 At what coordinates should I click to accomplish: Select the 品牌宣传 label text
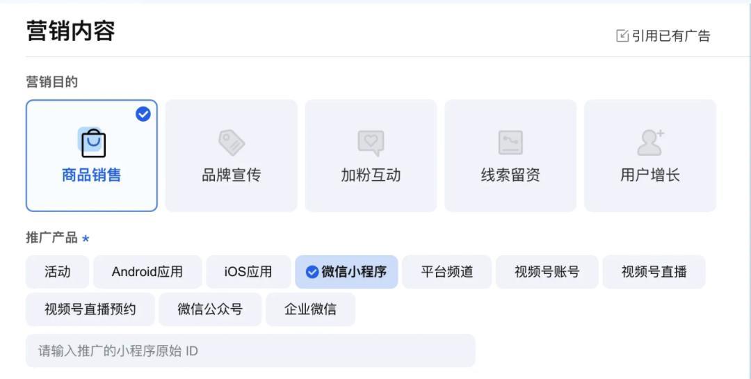(232, 175)
